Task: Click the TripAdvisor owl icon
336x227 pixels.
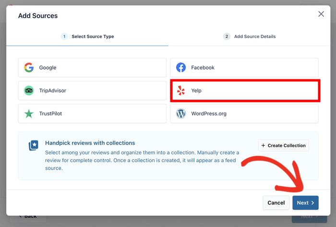Action: click(29, 91)
